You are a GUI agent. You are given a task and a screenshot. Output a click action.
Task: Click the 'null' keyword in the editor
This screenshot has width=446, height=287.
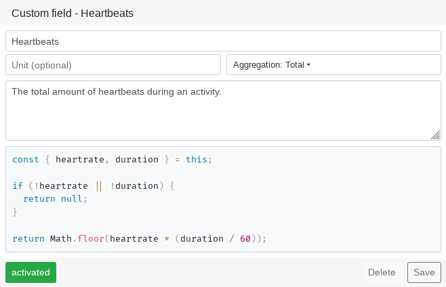(72, 199)
